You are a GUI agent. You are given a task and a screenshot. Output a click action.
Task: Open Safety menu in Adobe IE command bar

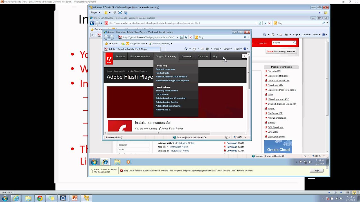(x=228, y=49)
